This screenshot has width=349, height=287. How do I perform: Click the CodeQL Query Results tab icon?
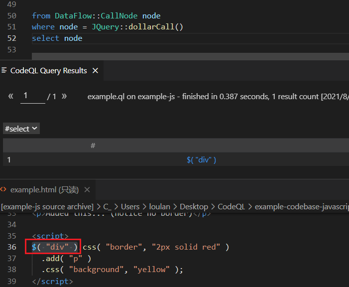point(4,70)
